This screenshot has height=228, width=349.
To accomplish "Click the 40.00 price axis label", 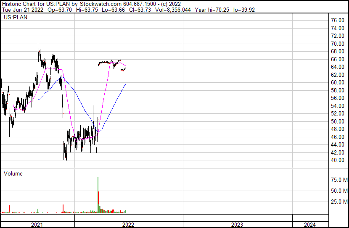I will [338, 160].
